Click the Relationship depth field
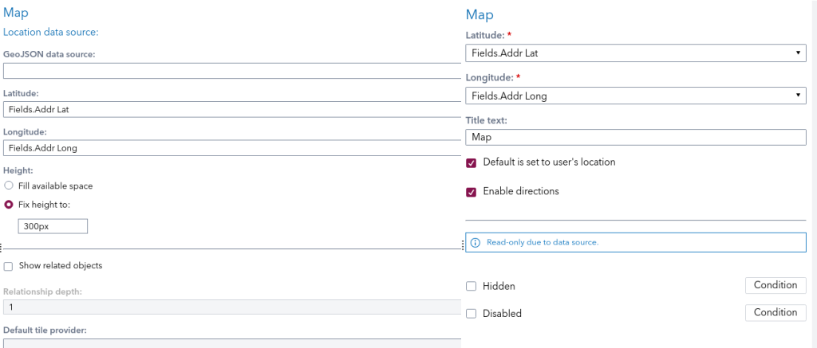 pyautogui.click(x=231, y=307)
